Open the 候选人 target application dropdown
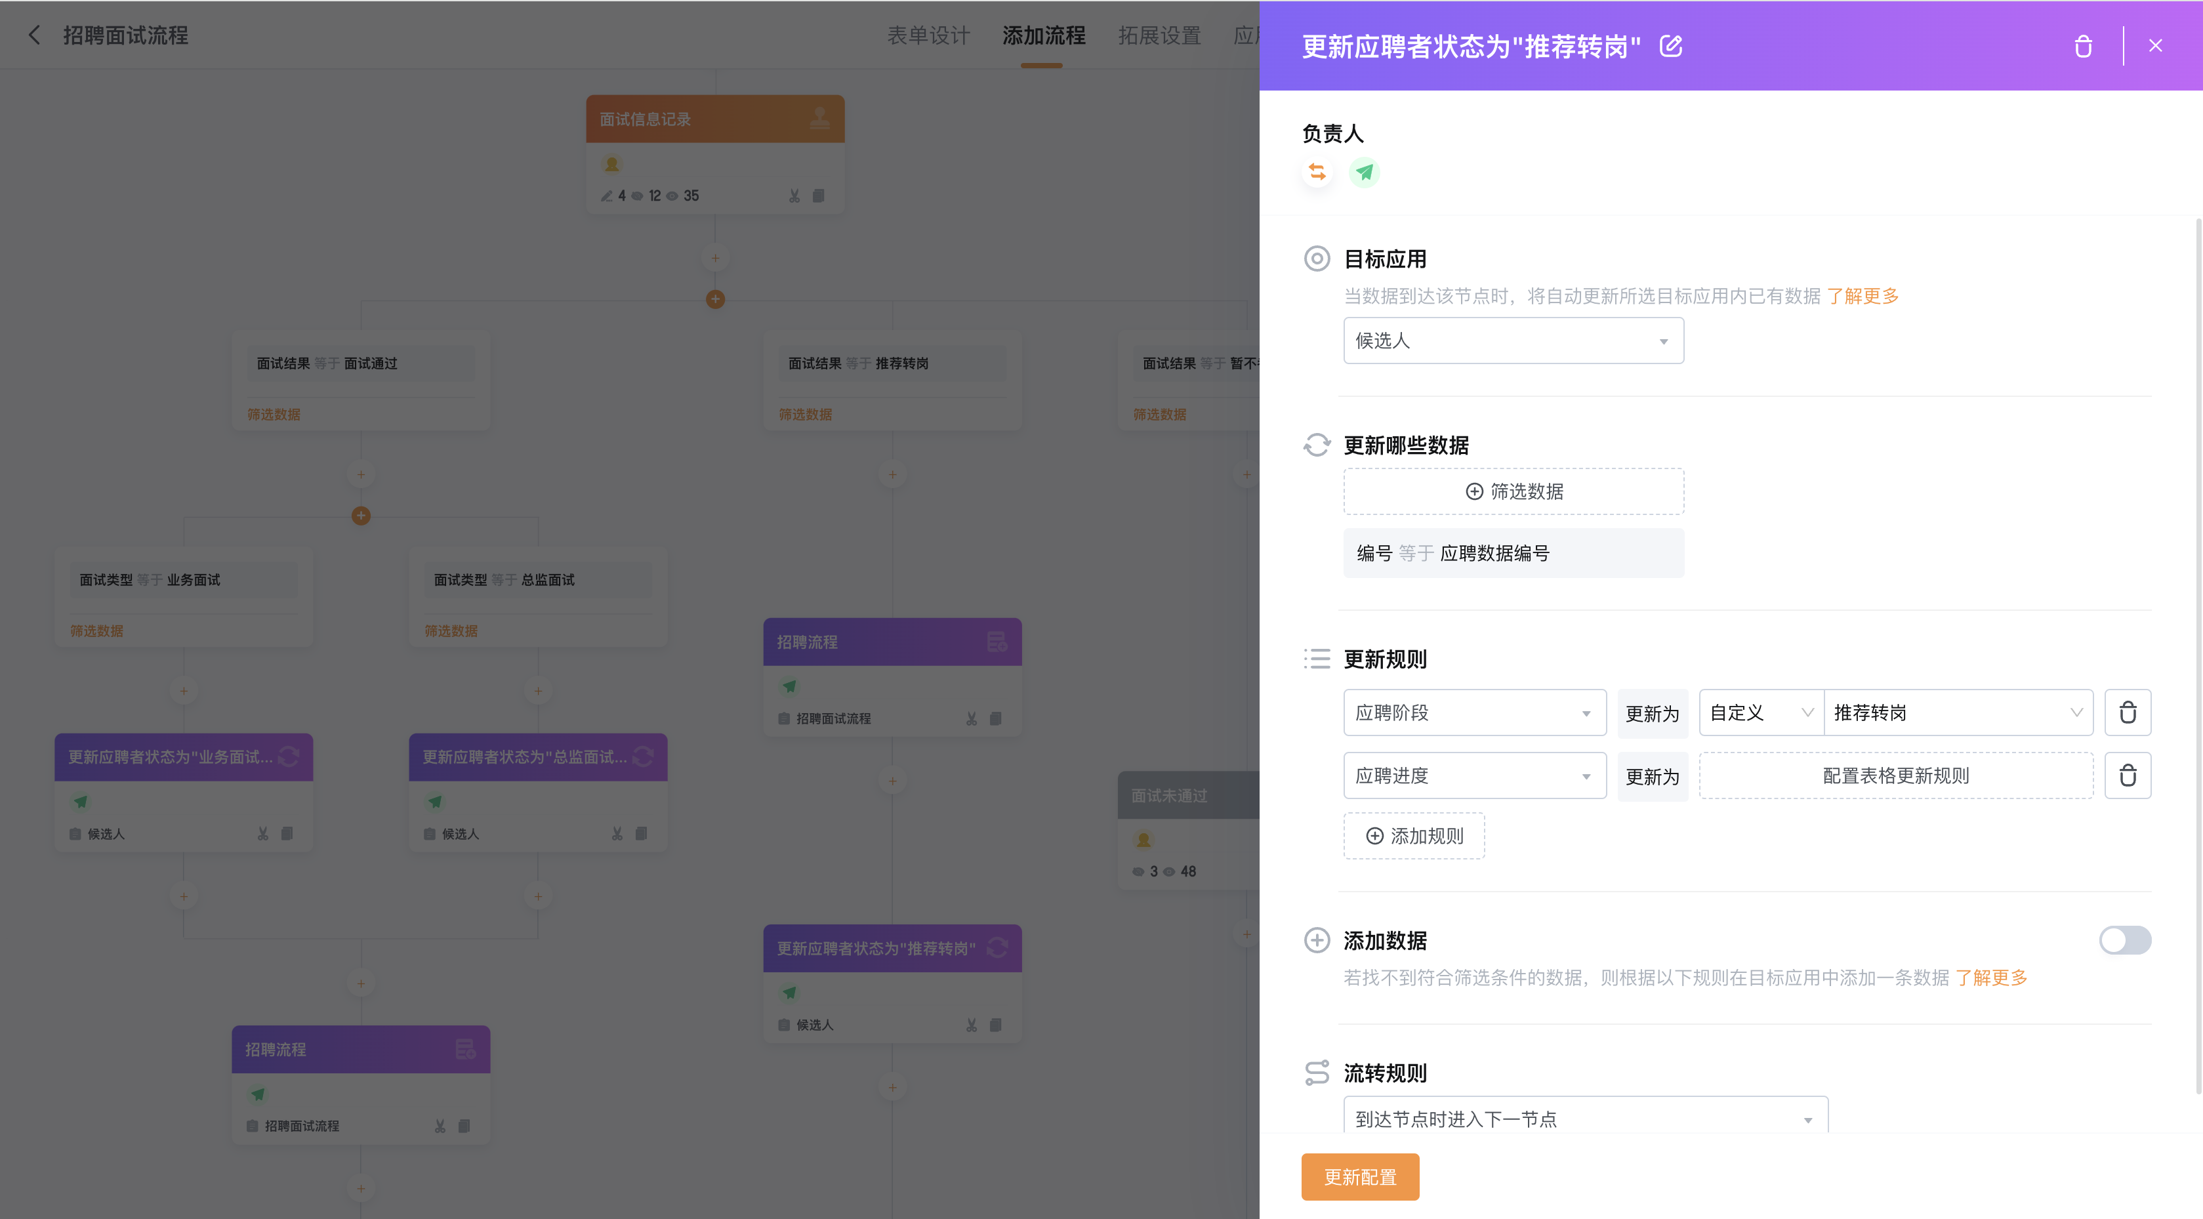Viewport: 2203px width, 1219px height. pyautogui.click(x=1513, y=341)
